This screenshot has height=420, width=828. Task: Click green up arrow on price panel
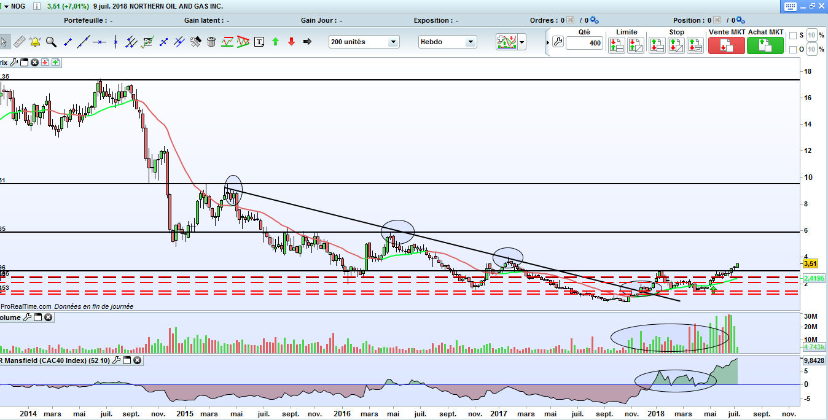[x=55, y=62]
